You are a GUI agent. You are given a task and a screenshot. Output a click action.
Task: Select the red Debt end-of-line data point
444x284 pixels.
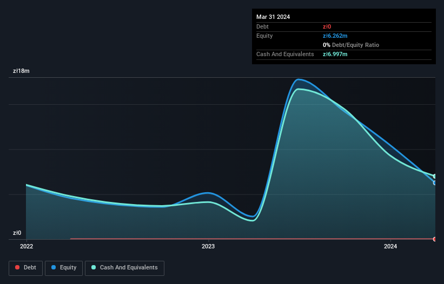[435, 239]
